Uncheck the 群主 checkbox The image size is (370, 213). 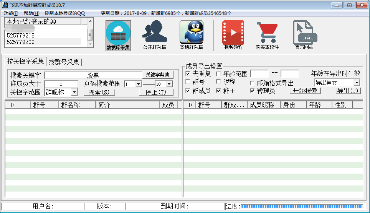click(218, 91)
